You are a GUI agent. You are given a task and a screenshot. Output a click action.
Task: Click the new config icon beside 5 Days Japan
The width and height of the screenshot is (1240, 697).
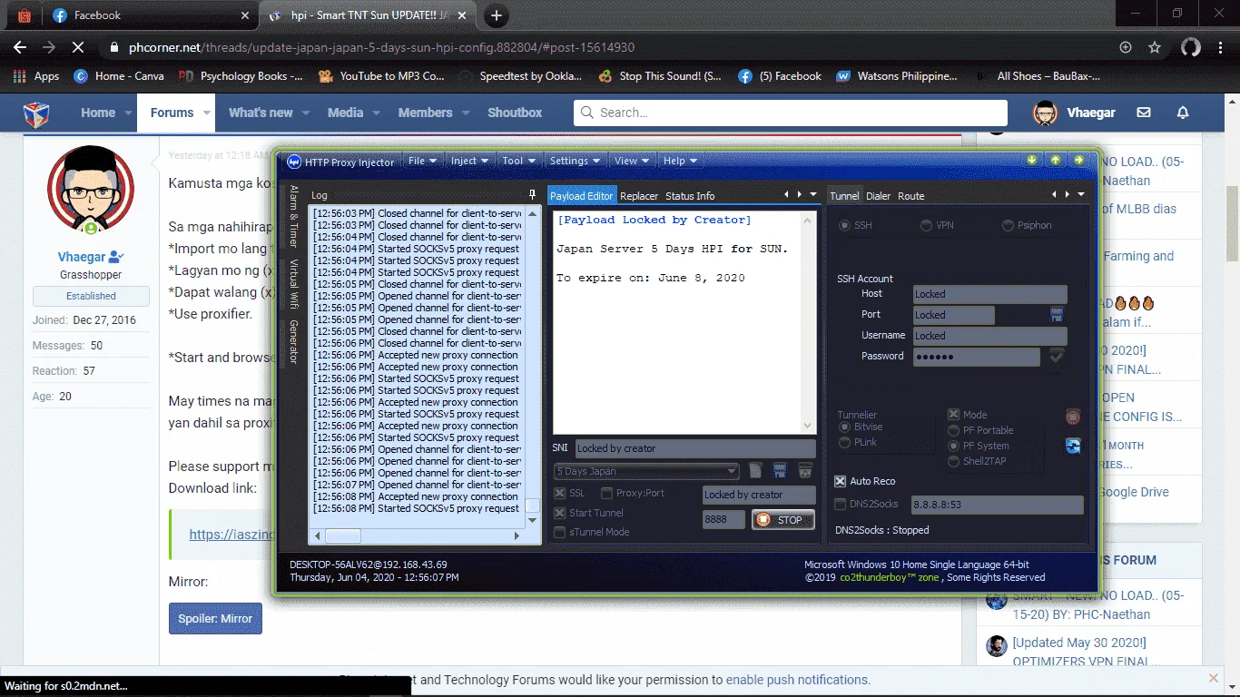755,470
